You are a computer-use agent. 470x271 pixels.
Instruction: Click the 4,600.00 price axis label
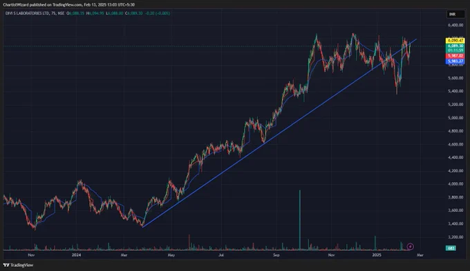click(x=455, y=144)
